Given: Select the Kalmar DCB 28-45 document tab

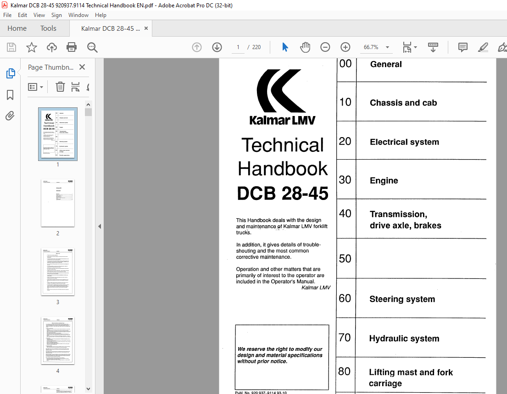Looking at the screenshot, I should pyautogui.click(x=111, y=28).
